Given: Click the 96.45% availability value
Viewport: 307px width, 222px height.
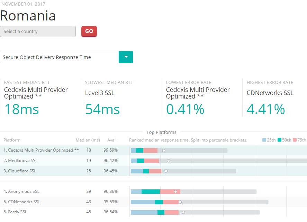Looking at the screenshot, I should tap(111, 171).
